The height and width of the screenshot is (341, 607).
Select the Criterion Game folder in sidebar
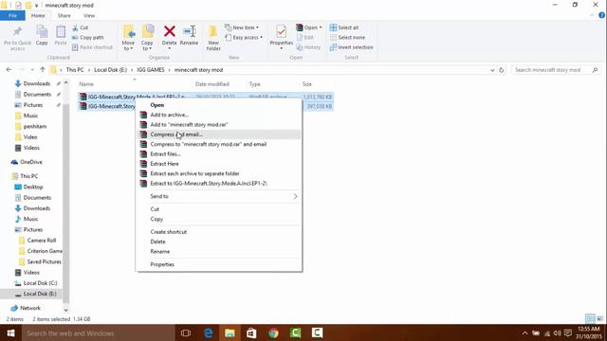(x=45, y=251)
